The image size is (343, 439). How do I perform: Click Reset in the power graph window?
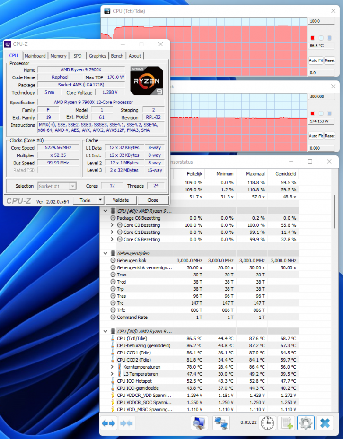(330, 136)
